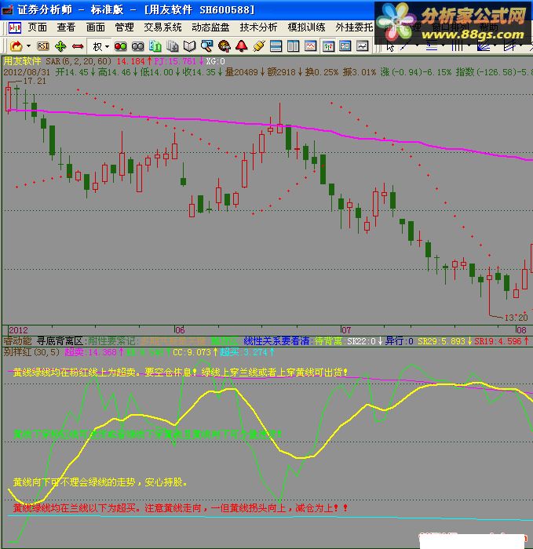Click the 寻底背离区 label
533x549 pixels.
[60, 341]
